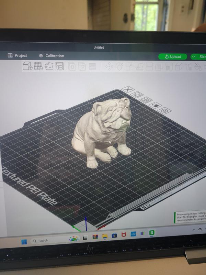Open the Supports painting tool
Viewport: 206px width, 275px height.
[169, 67]
